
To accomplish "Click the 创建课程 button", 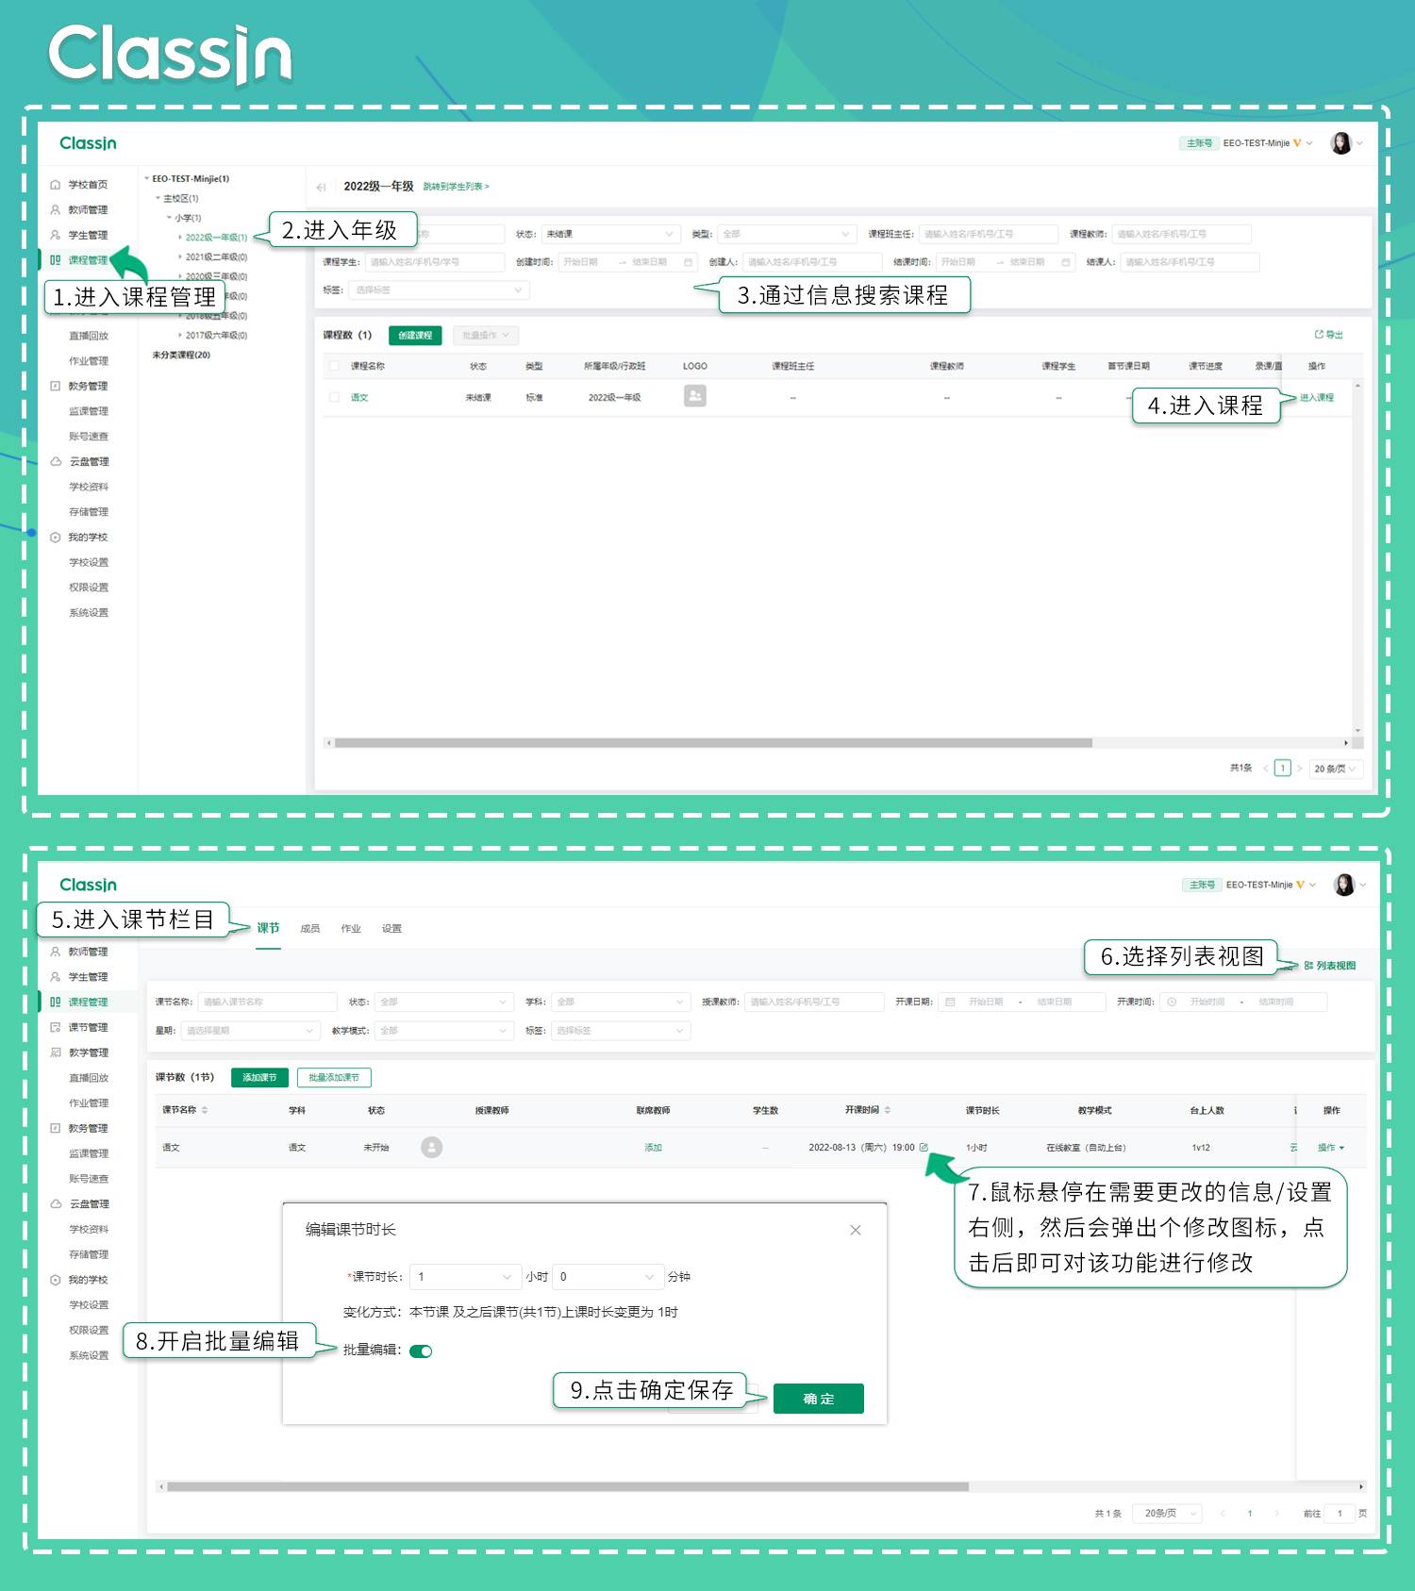I will (x=415, y=336).
